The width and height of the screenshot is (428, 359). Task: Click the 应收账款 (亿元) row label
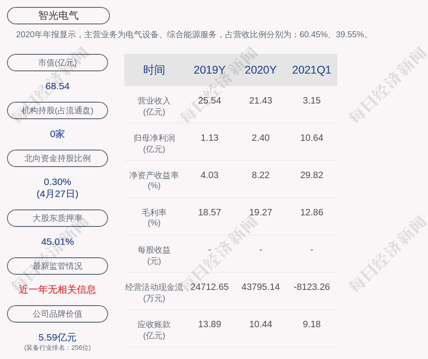[154, 330]
